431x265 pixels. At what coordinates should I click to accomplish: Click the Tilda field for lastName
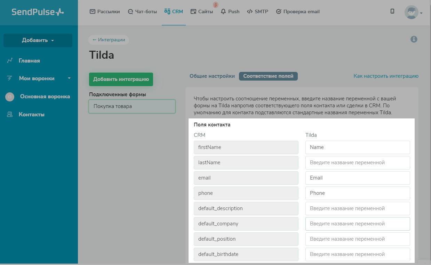pos(358,163)
